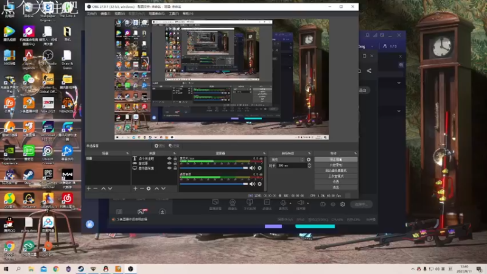Click transition duration 300 ms field

click(292, 166)
